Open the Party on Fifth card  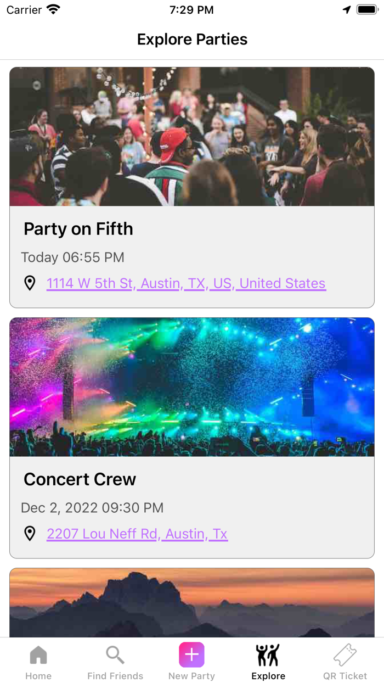coord(191,187)
